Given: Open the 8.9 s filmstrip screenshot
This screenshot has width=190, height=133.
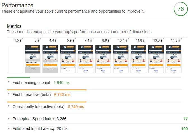Looking at the screenshot, I should [x=103, y=59].
